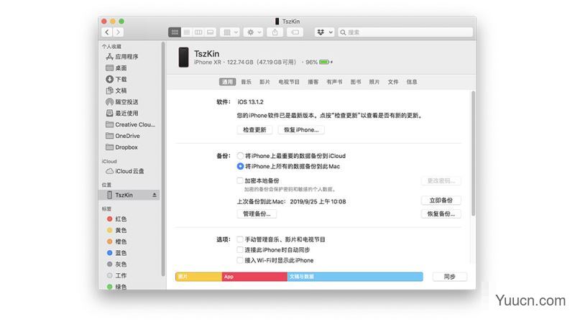The height and width of the screenshot is (322, 575).
Task: Open iCloud 云盘 in sidebar
Action: point(130,171)
